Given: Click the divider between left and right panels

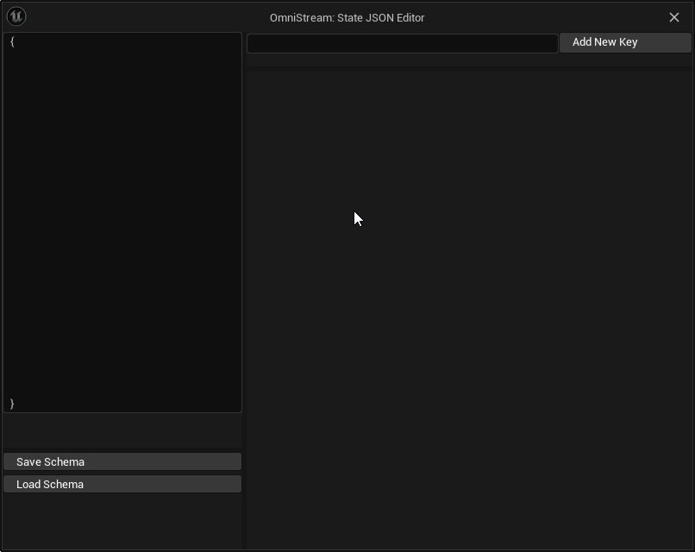Looking at the screenshot, I should (246, 302).
